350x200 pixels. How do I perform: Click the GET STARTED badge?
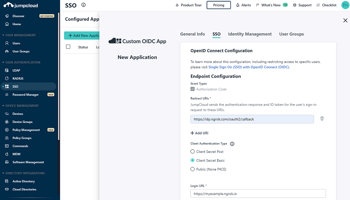[x=47, y=16]
